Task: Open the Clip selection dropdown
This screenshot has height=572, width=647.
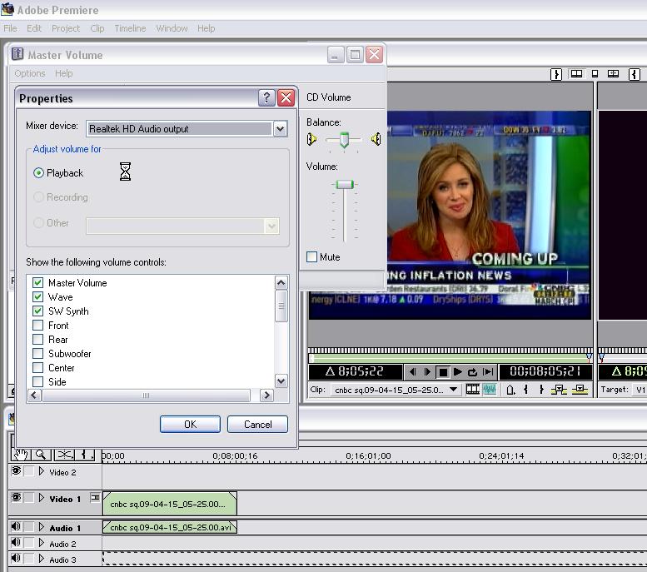Action: click(x=454, y=389)
